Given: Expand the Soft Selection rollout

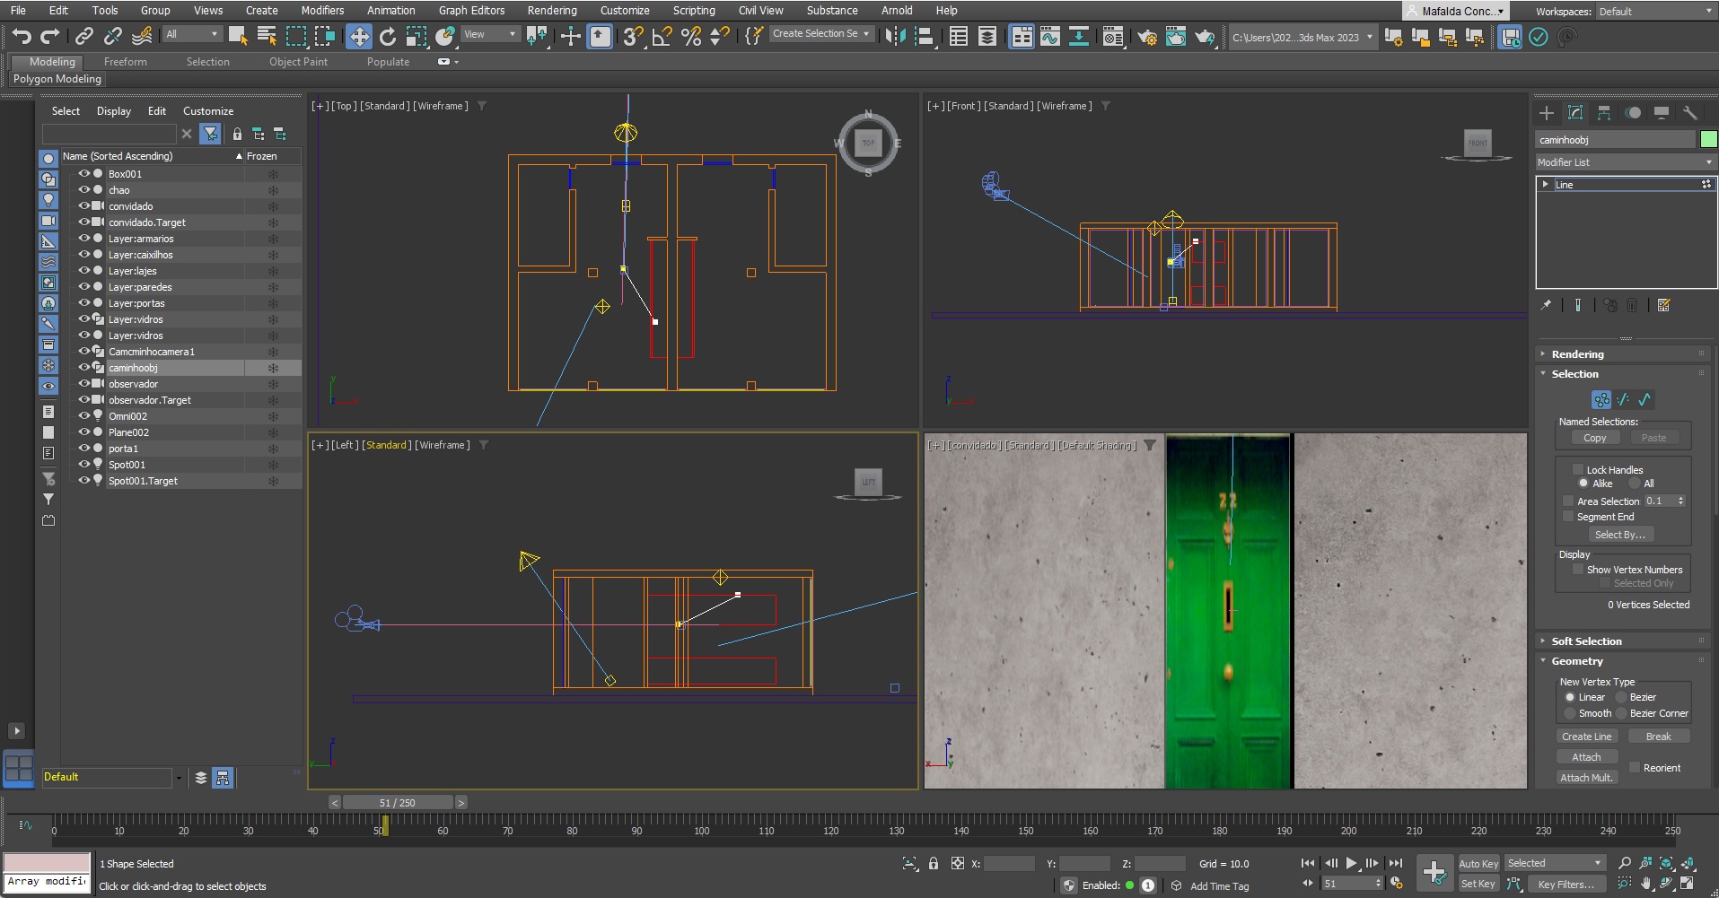Looking at the screenshot, I should (x=1586, y=641).
